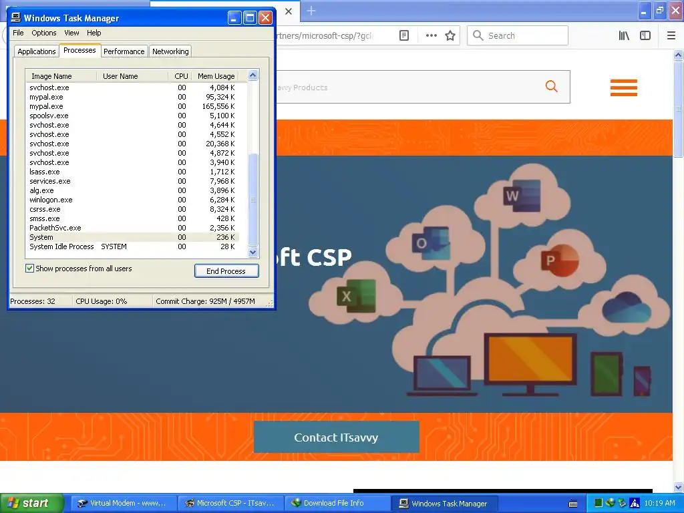
Task: Select the smss.exe process row
Action: tap(132, 218)
